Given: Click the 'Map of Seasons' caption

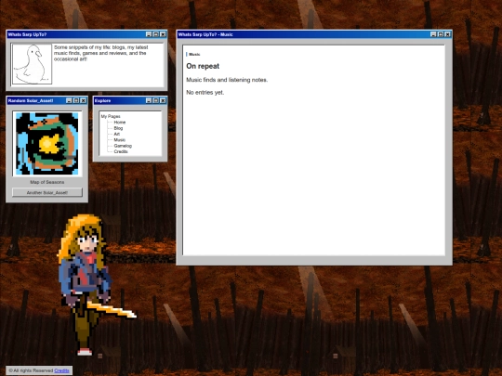Looking at the screenshot, I should pyautogui.click(x=47, y=182).
